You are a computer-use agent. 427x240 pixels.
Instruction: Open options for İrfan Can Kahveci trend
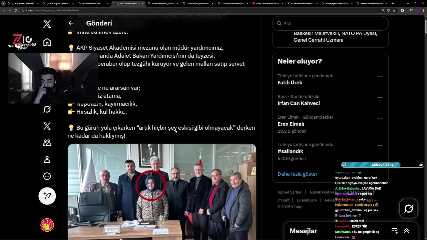click(380, 97)
